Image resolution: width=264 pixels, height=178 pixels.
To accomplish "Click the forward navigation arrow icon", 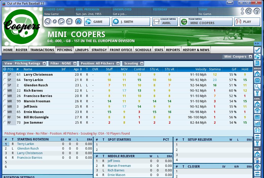I will [x=61, y=22].
